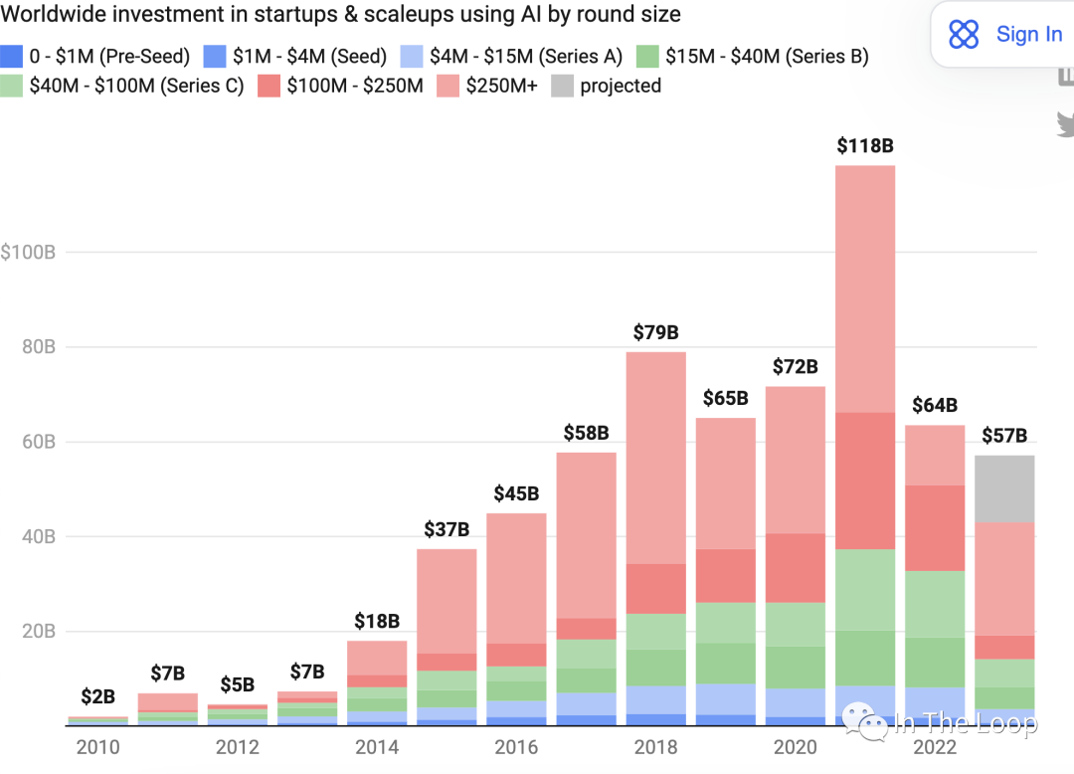This screenshot has height=774, width=1074.
Task: Select the $250M+ legend label
Action: [501, 86]
